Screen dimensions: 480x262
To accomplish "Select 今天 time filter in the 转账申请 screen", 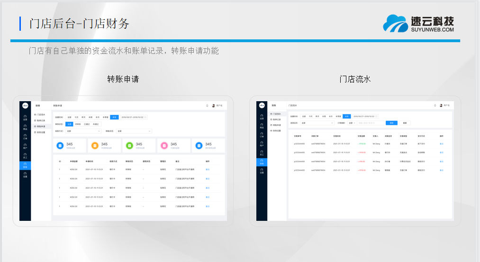I will point(76,117).
